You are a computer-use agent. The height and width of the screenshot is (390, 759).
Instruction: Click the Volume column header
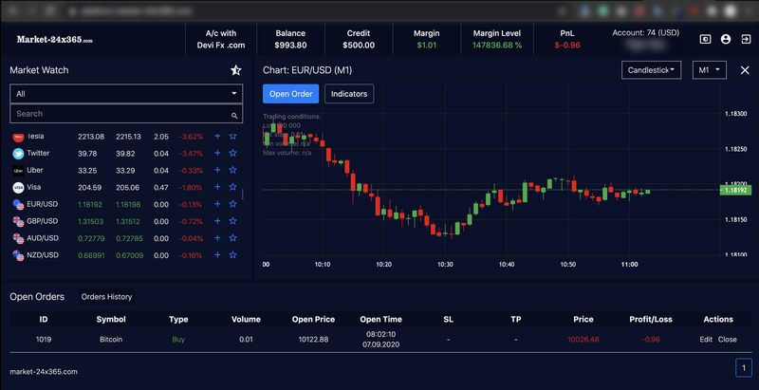coord(246,320)
